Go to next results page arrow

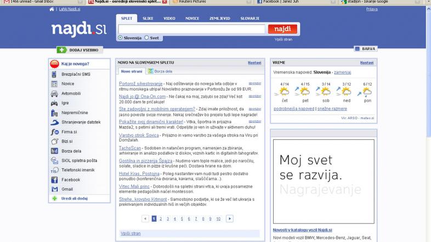229,218
